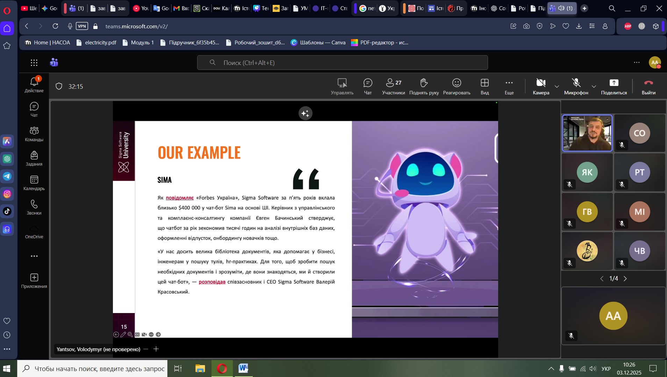Image resolution: width=667 pixels, height=377 pixels.
Task: Open Calls in the Teams sidebar
Action: (34, 208)
